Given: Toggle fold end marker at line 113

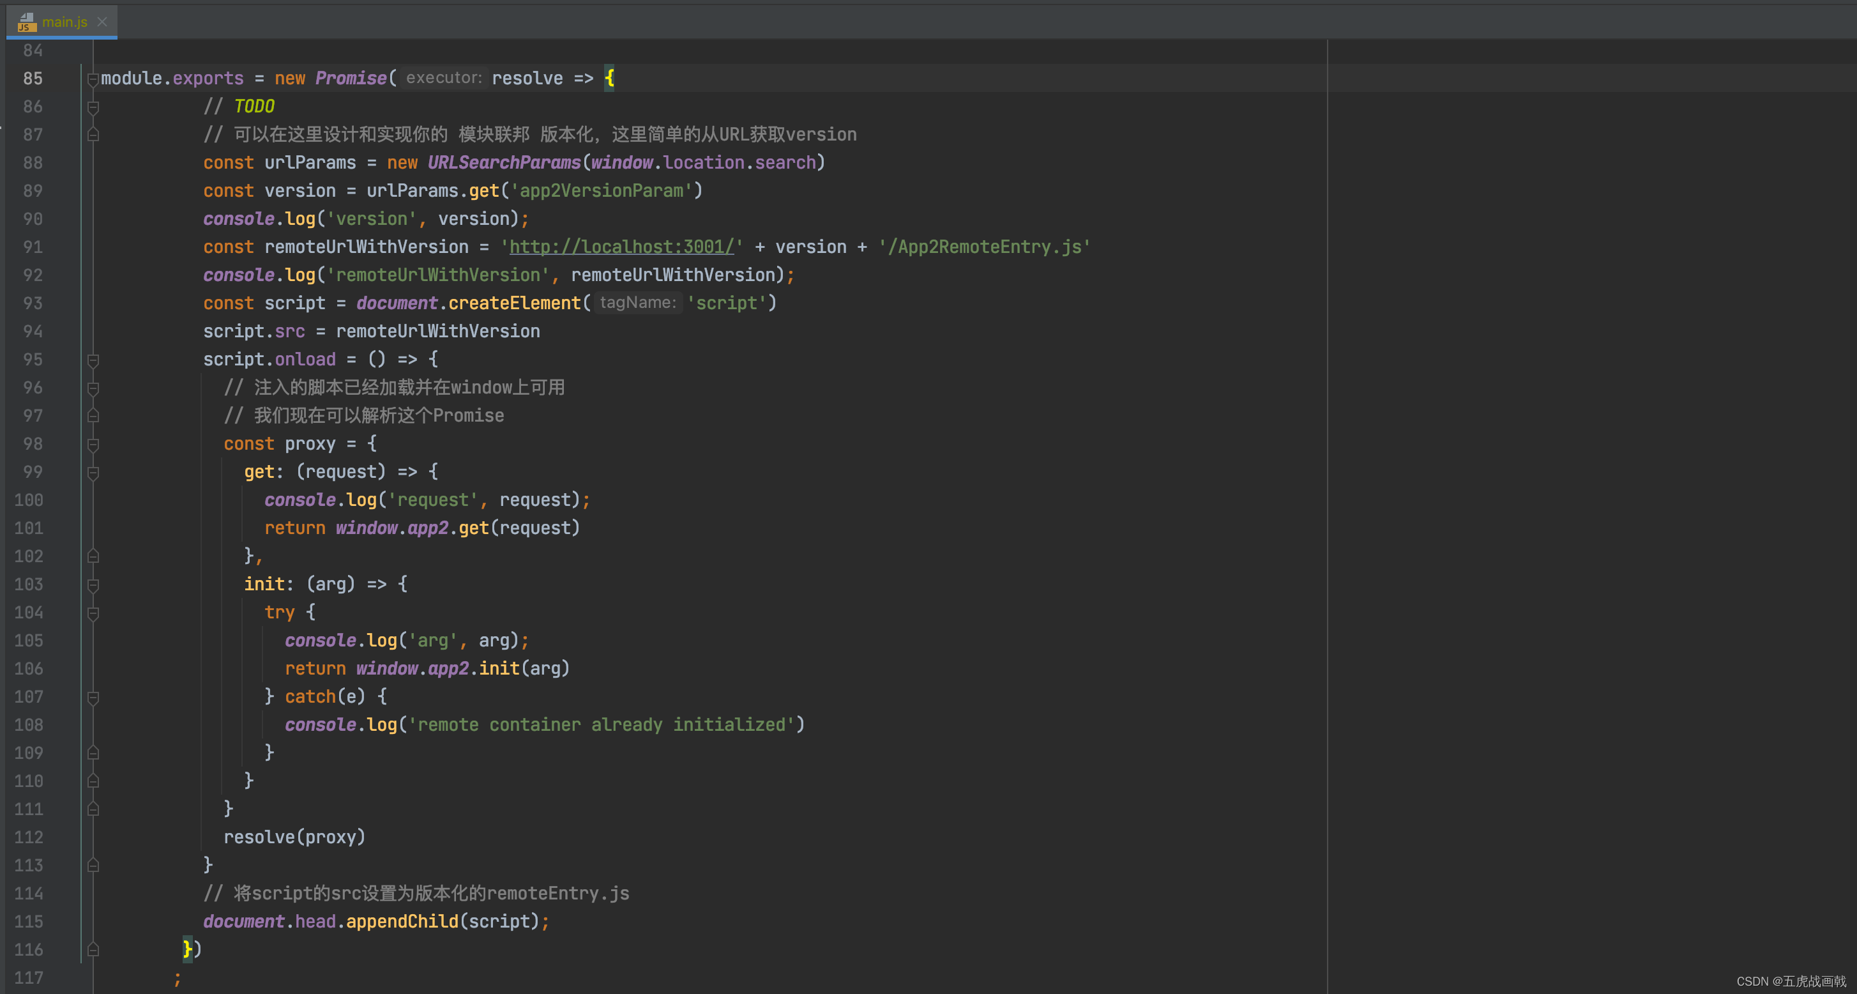Looking at the screenshot, I should pyautogui.click(x=93, y=866).
